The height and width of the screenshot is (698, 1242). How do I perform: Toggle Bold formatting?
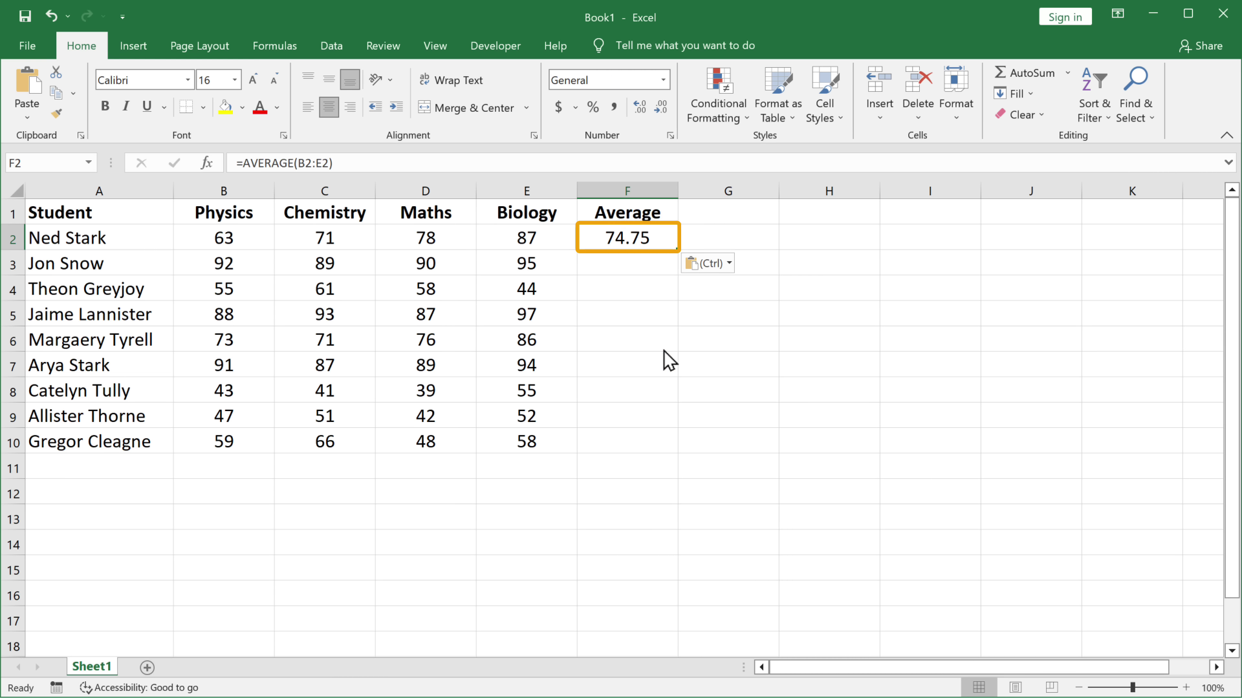click(x=105, y=107)
